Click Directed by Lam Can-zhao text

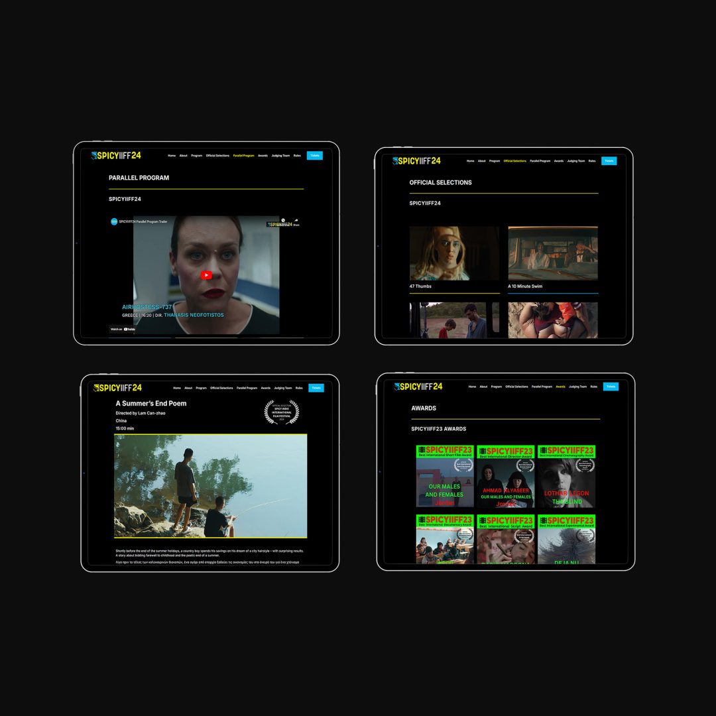(x=141, y=413)
